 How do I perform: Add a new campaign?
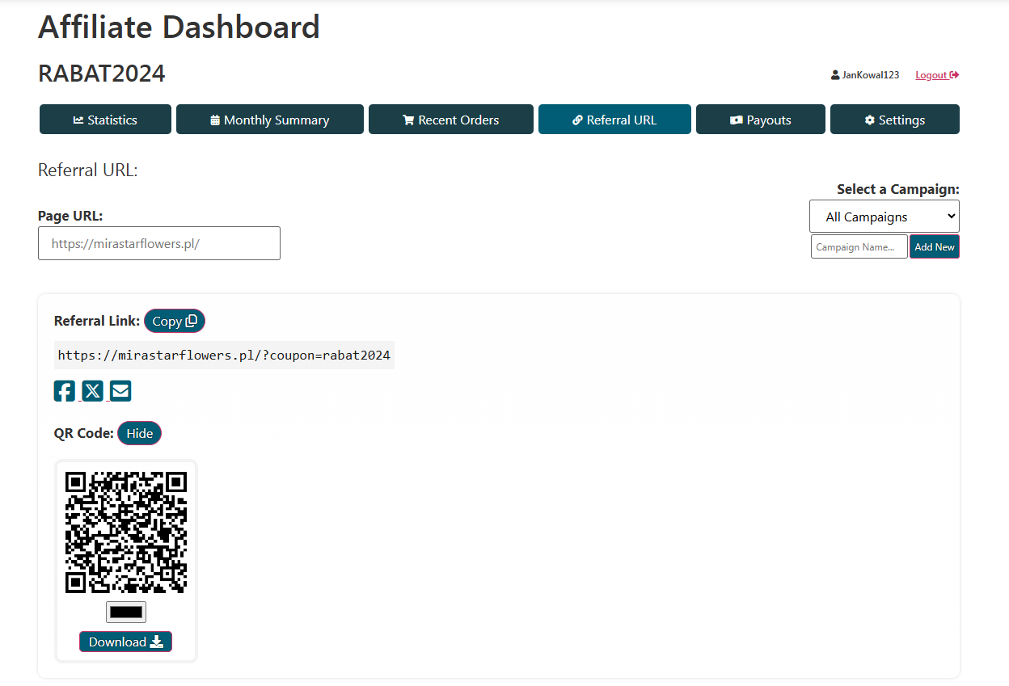tap(935, 246)
